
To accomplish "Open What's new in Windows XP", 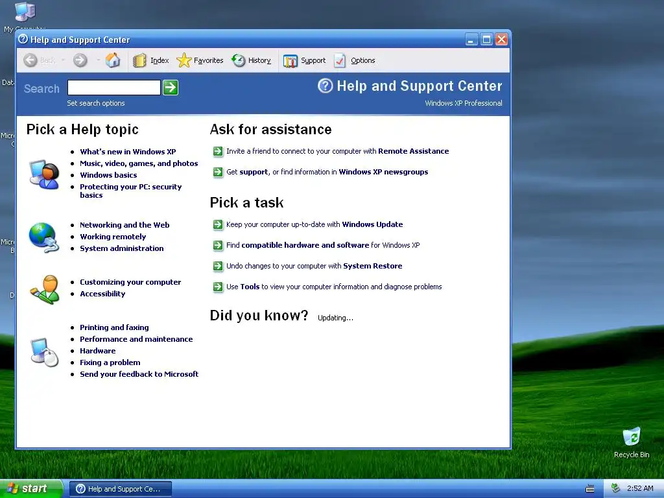I will 128,152.
